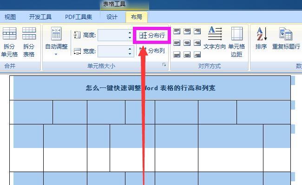This screenshot has width=302, height=185.
Task: Decrease row height with down spinner
Action: point(130,38)
